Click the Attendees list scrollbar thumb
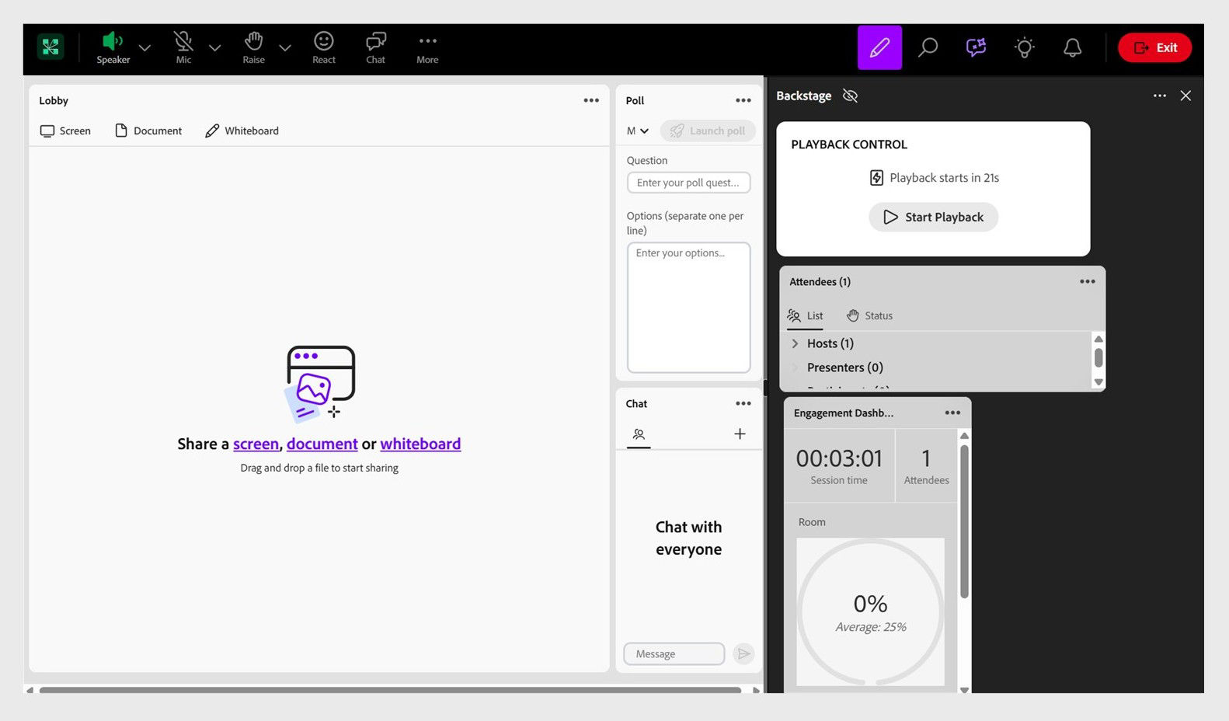The image size is (1229, 721). tap(1098, 357)
